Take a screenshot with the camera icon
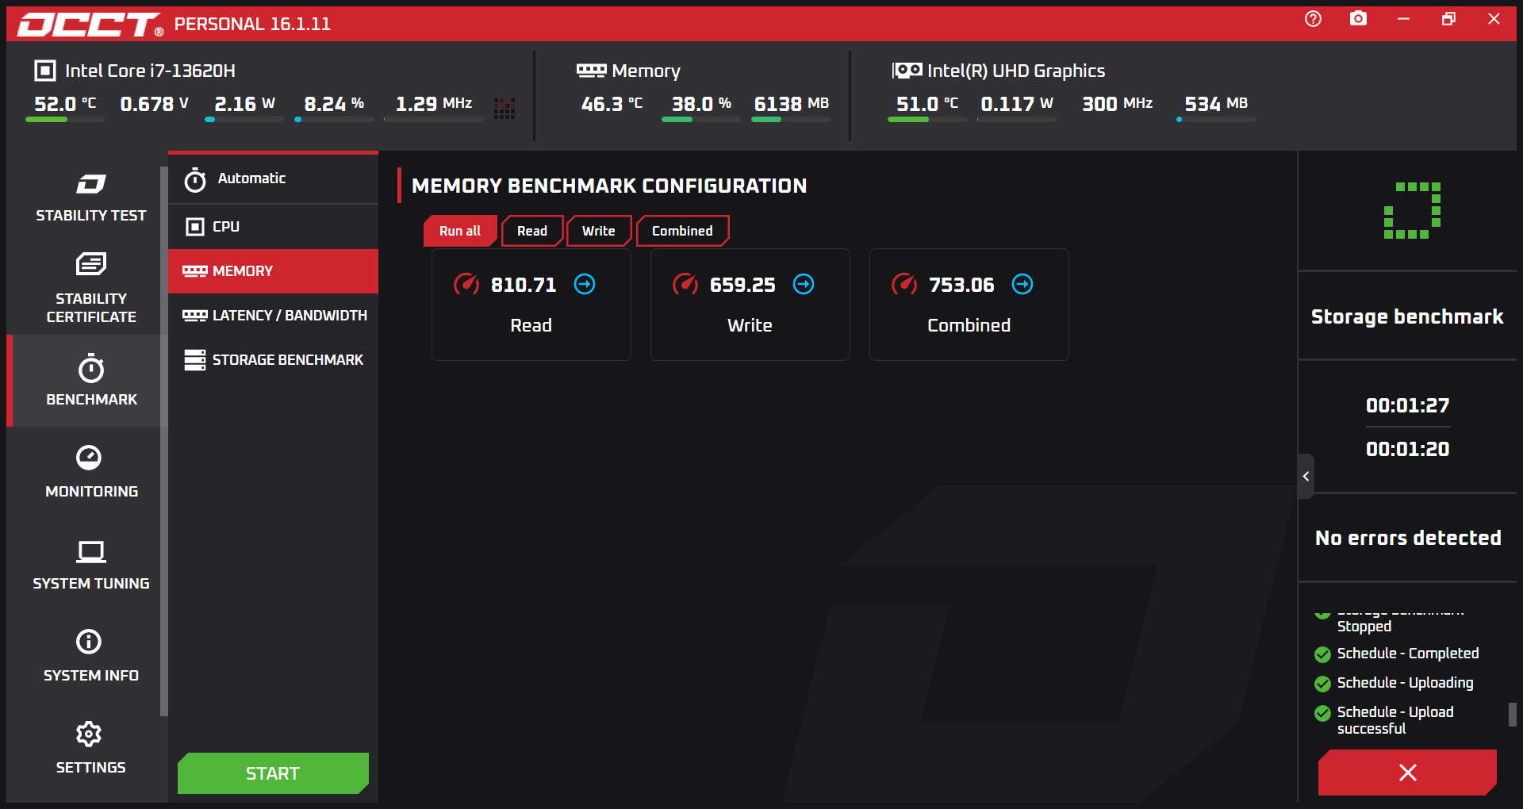The image size is (1523, 809). click(1358, 19)
